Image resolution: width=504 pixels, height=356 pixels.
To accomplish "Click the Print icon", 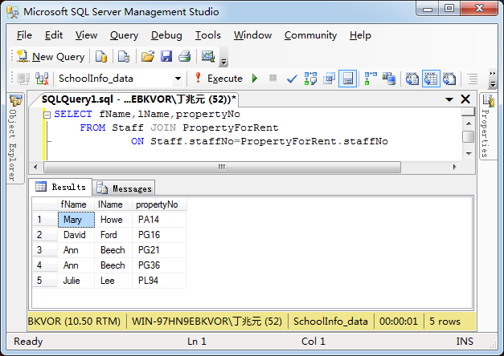I will [x=185, y=57].
